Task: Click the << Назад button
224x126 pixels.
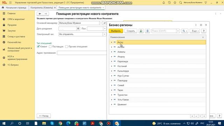Action: coord(44,116)
